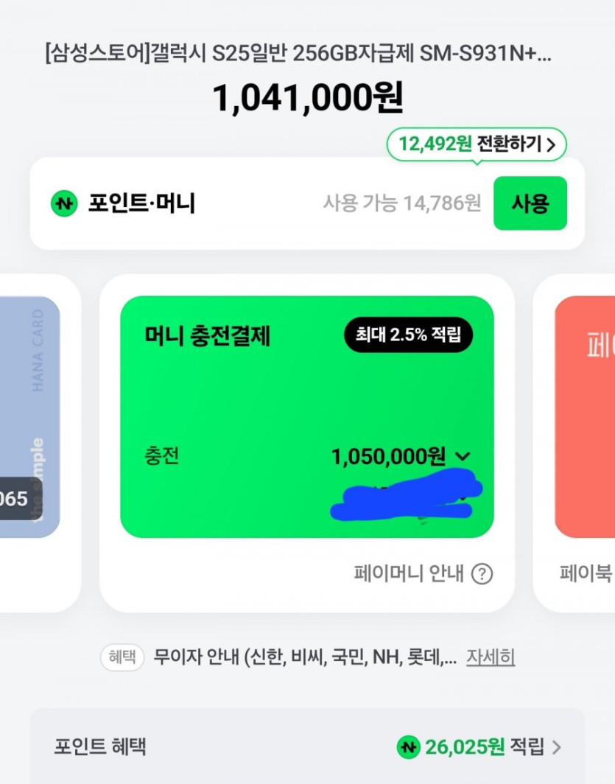This screenshot has height=784, width=615.
Task: Click the green N icon beside 26,025원
Action: coord(407,747)
